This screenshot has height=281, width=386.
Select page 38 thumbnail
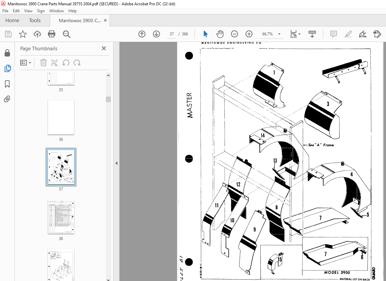[61, 217]
